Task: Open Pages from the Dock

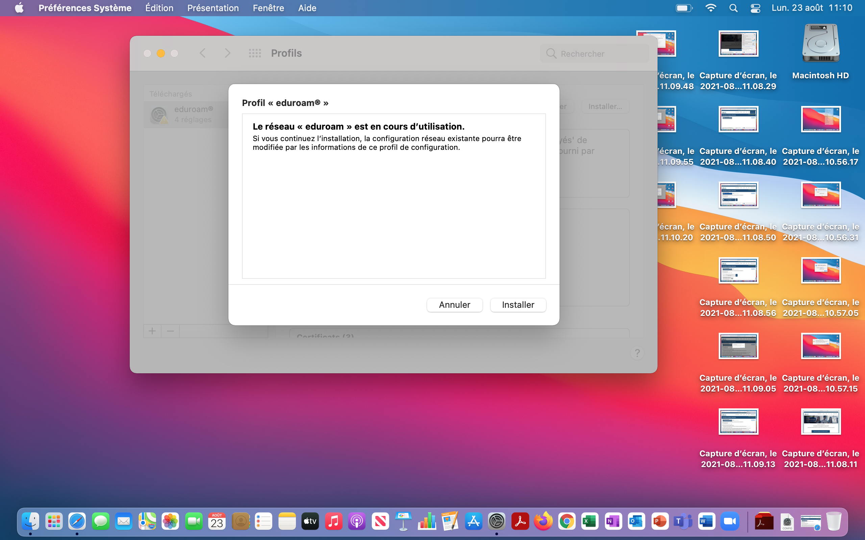Action: [450, 521]
